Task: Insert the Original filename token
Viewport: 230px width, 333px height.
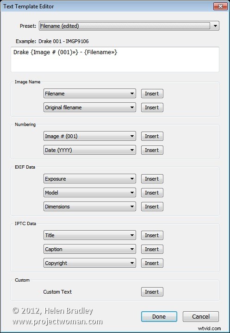Action: click(152, 107)
